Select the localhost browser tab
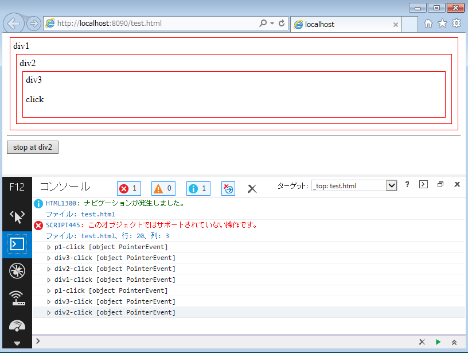 click(346, 24)
